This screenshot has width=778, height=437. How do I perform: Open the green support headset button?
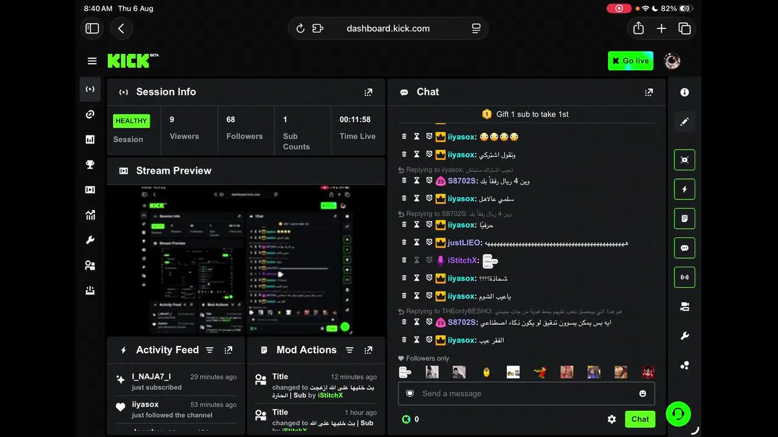678,415
